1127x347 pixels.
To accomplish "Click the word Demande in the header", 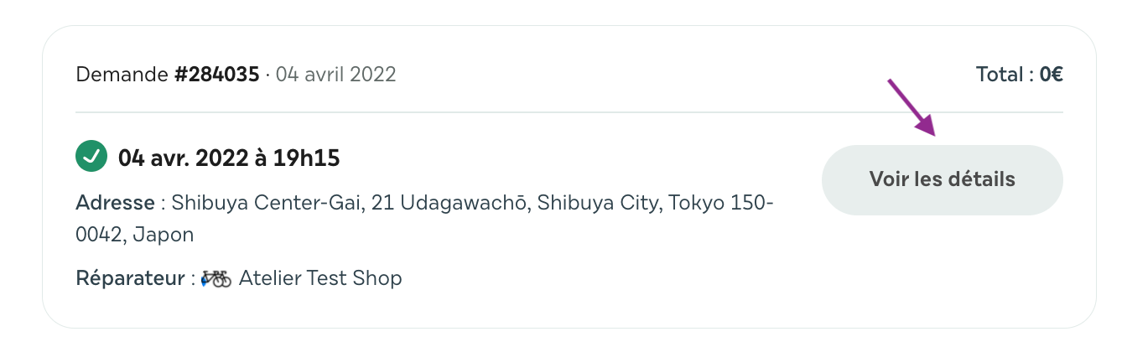I will tap(122, 75).
